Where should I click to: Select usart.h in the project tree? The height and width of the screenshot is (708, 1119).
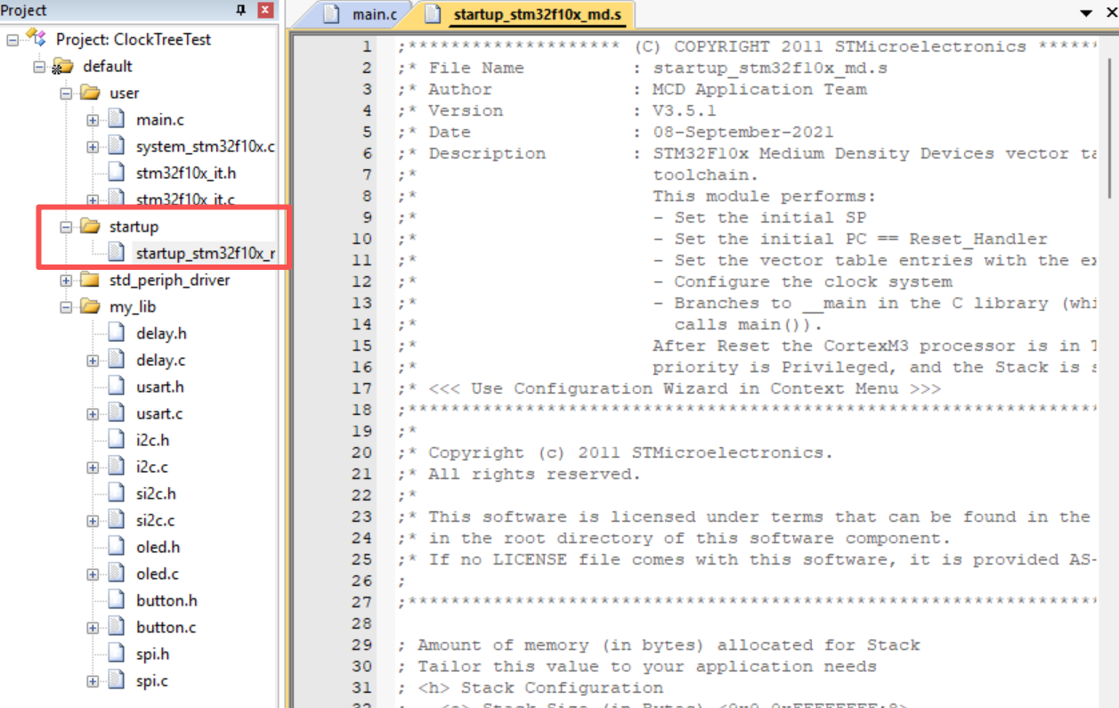coord(160,387)
